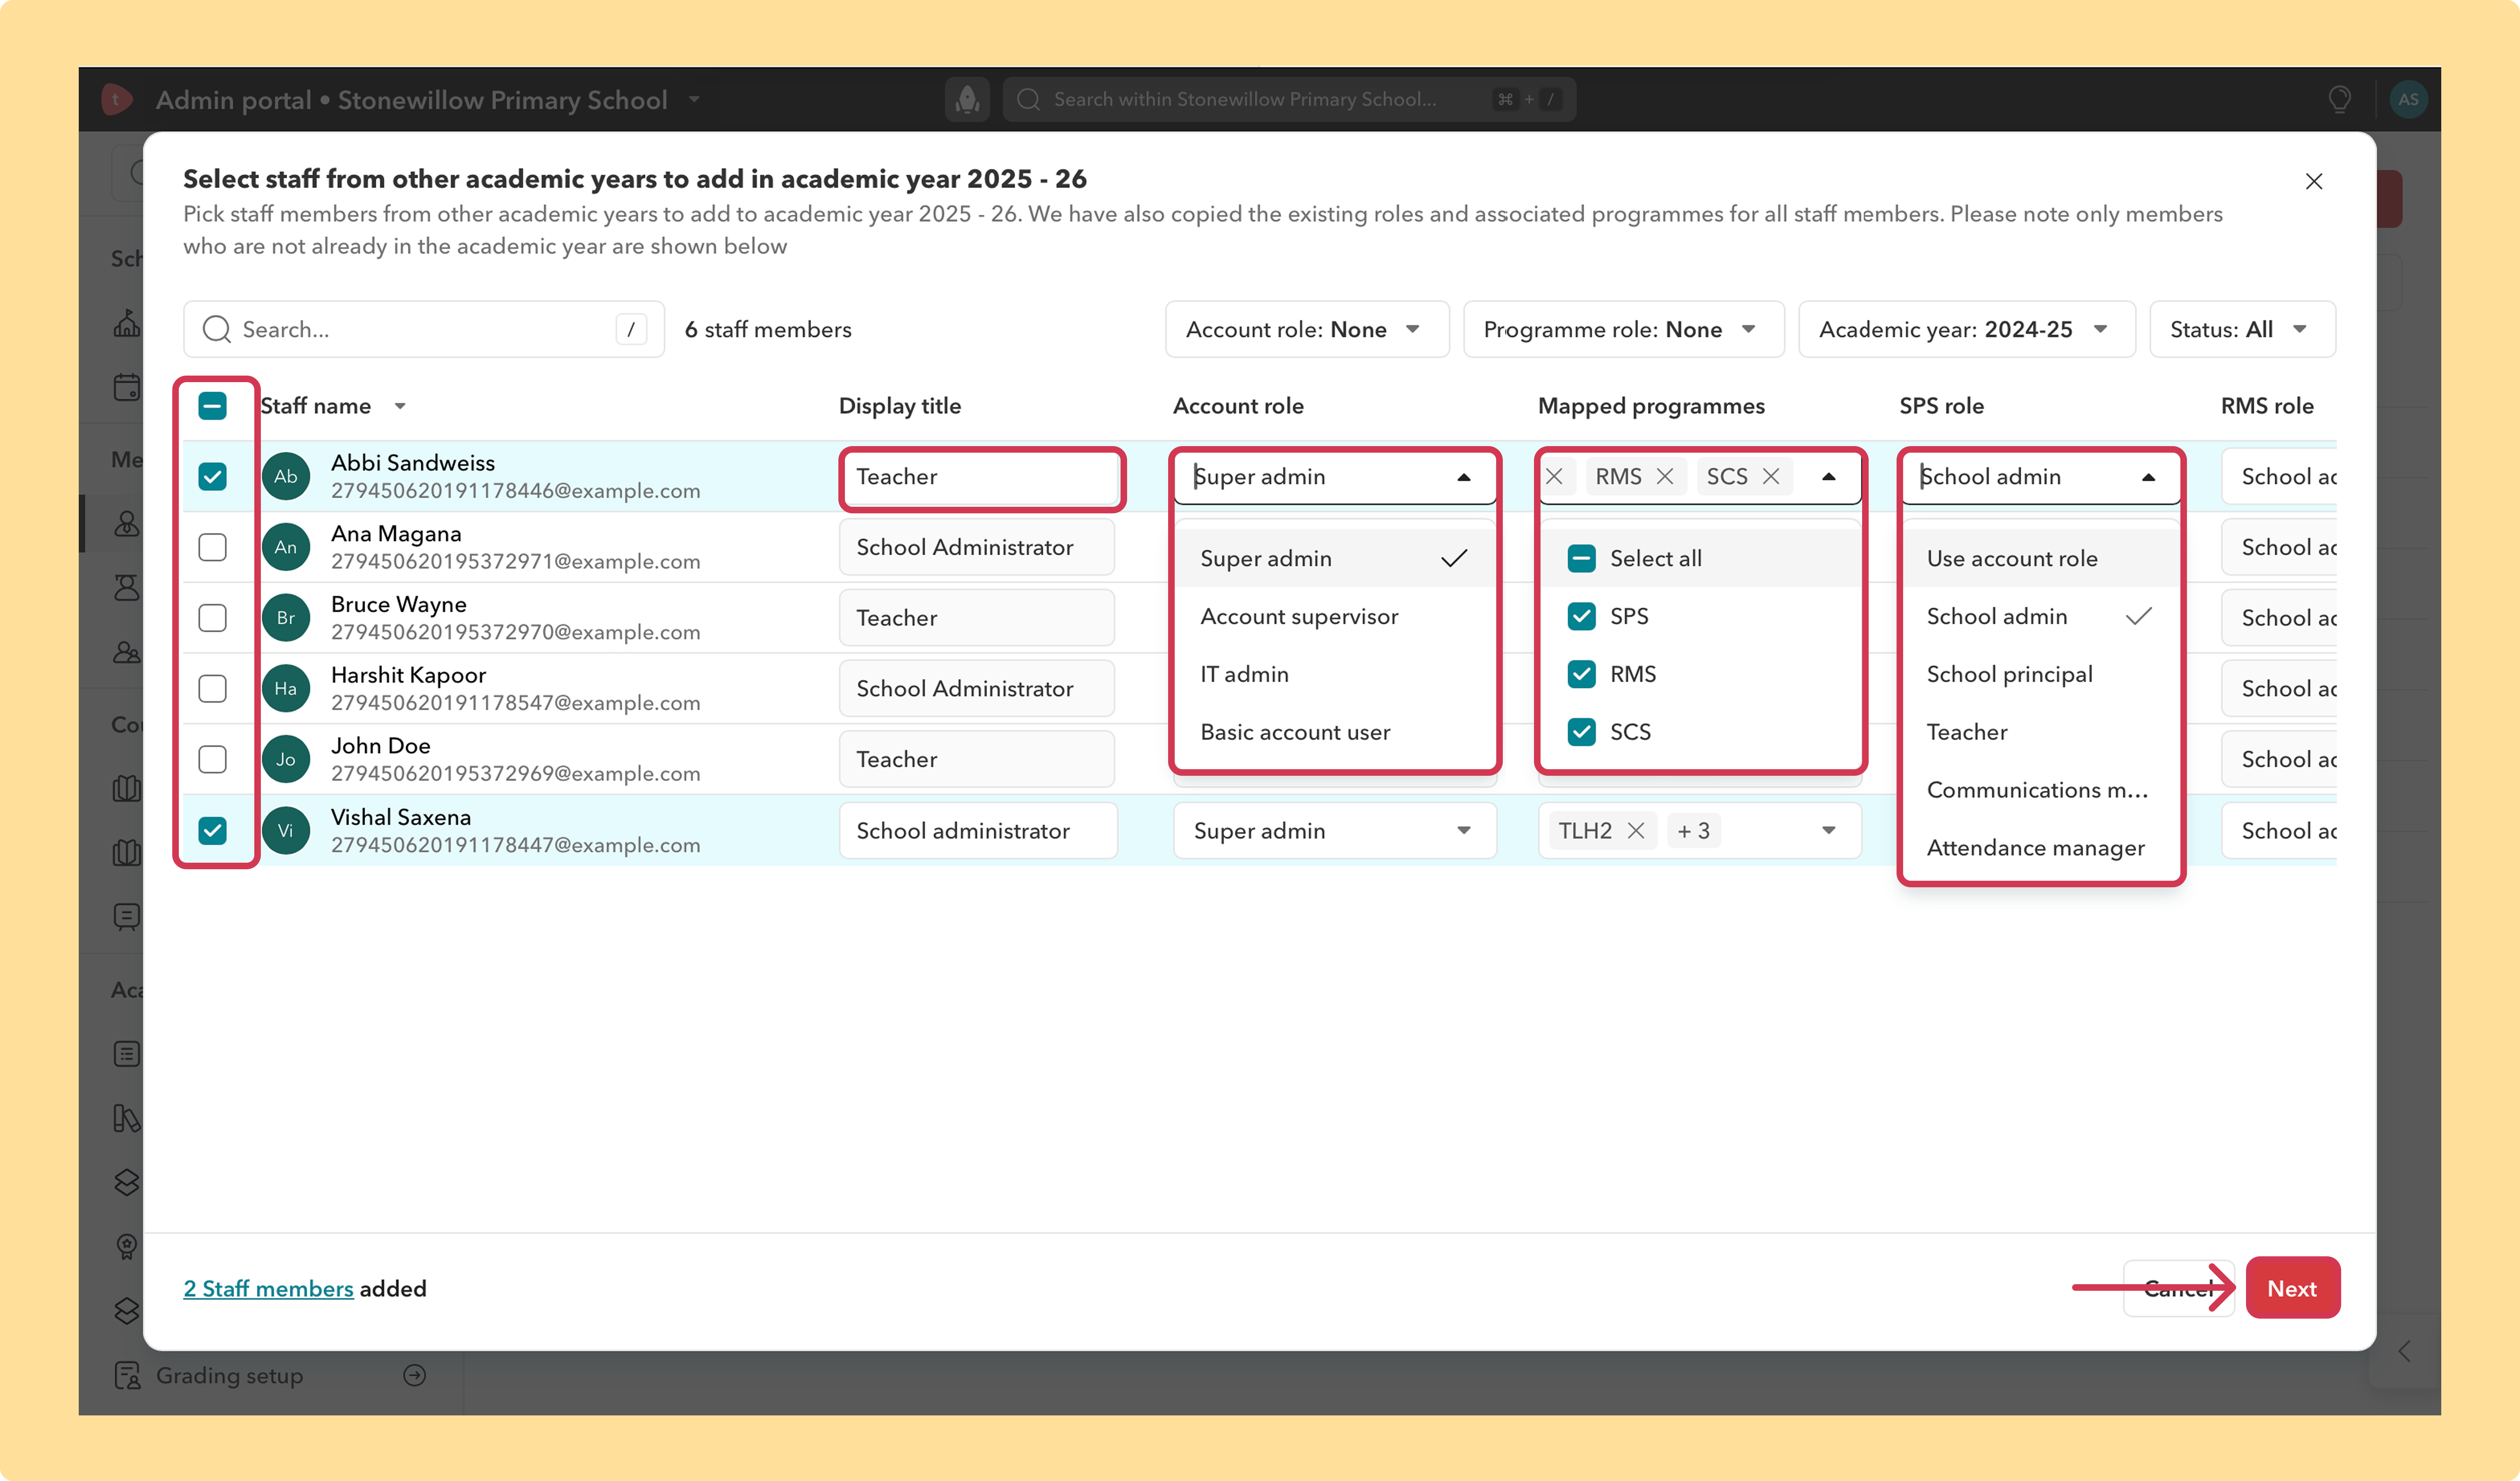
Task: Remove RMS tag from Abbi's mapped programmes
Action: pos(1665,476)
